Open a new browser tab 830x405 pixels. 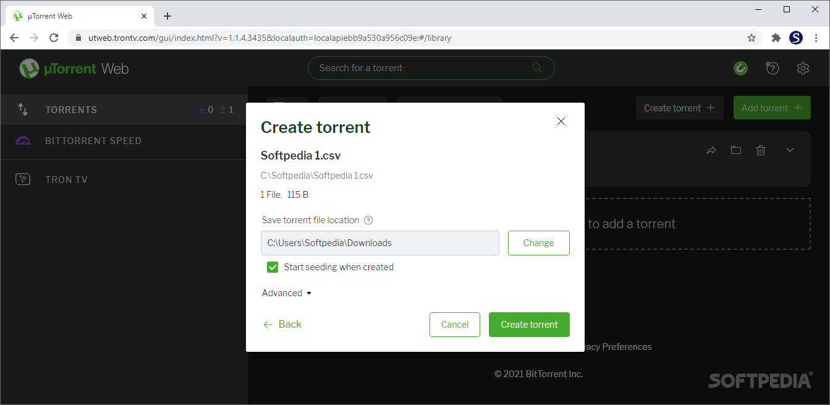pyautogui.click(x=167, y=16)
